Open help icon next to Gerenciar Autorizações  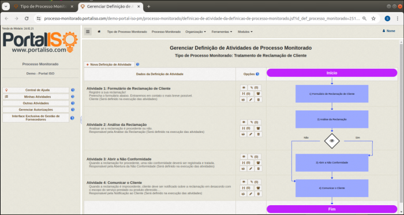(73, 109)
